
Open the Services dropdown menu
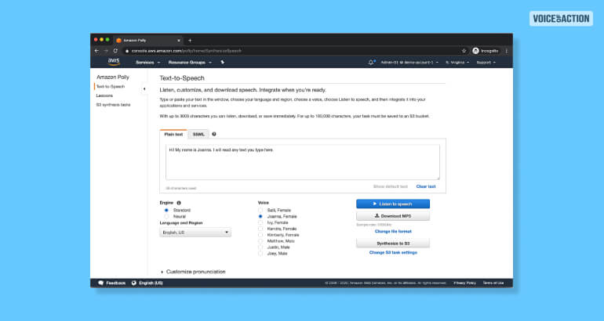click(147, 63)
